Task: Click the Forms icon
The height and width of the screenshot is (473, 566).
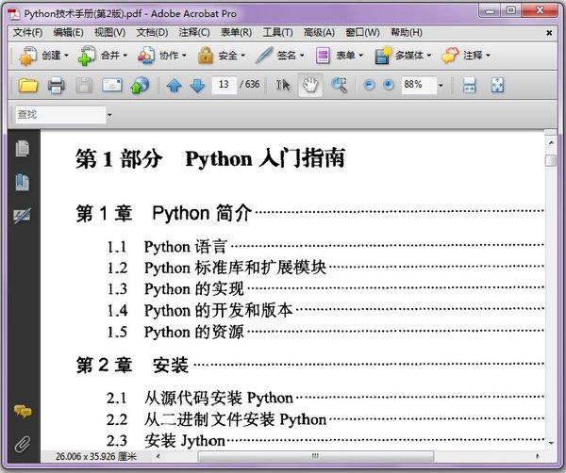Action: click(x=323, y=56)
